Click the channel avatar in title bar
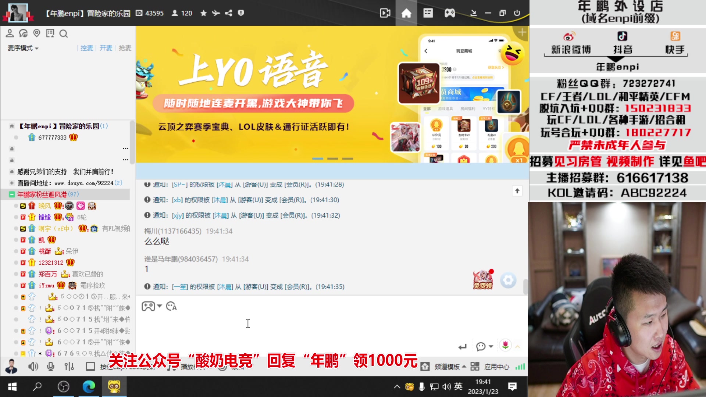 coord(17,13)
